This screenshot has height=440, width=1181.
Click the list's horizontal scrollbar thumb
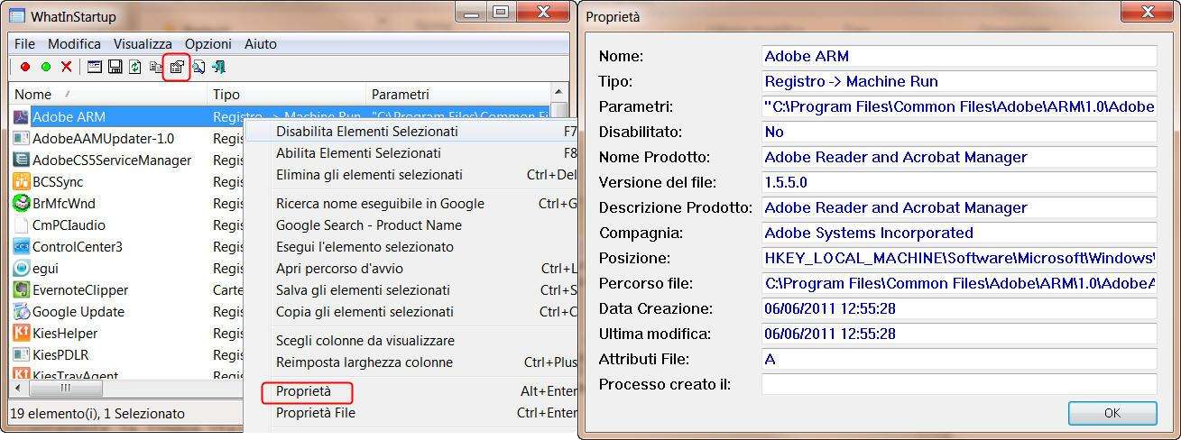pos(65,388)
